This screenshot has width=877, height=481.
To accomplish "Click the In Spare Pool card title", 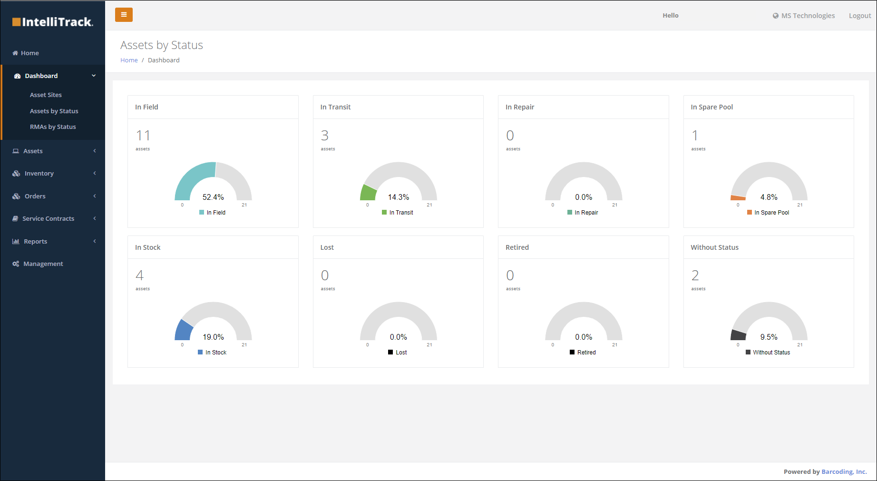I will [711, 108].
